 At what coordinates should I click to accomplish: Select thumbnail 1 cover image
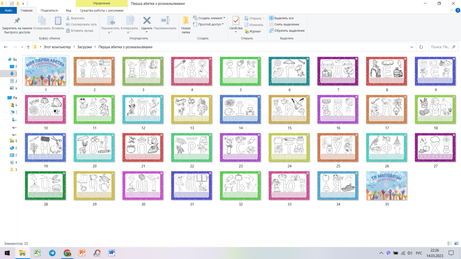[46, 74]
